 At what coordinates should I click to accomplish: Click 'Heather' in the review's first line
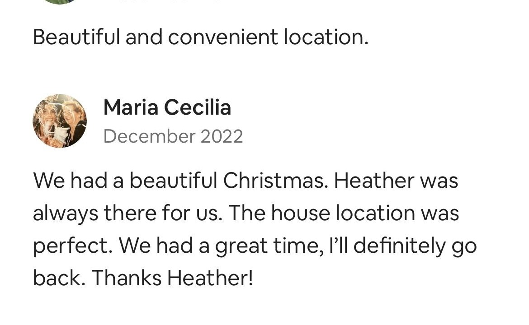click(373, 181)
